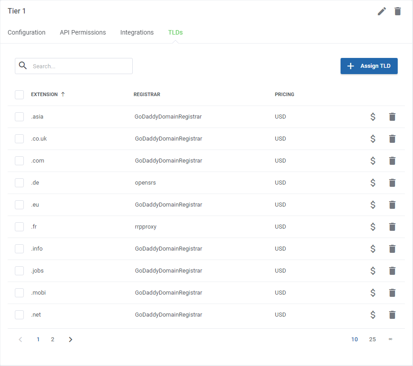Tick the select-all checkbox in table header
Screen dimensions: 413x366
19,95
